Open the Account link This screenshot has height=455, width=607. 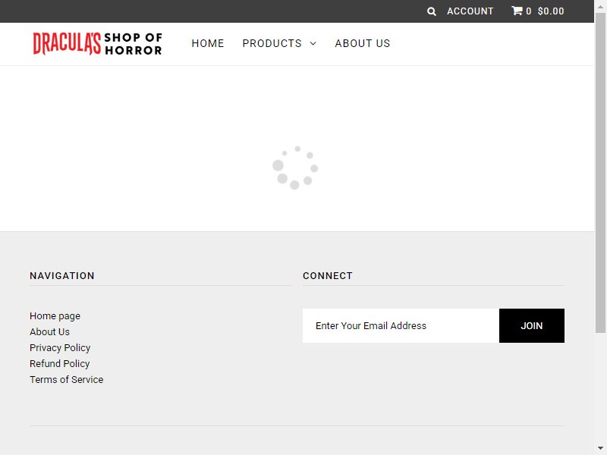[x=470, y=11]
